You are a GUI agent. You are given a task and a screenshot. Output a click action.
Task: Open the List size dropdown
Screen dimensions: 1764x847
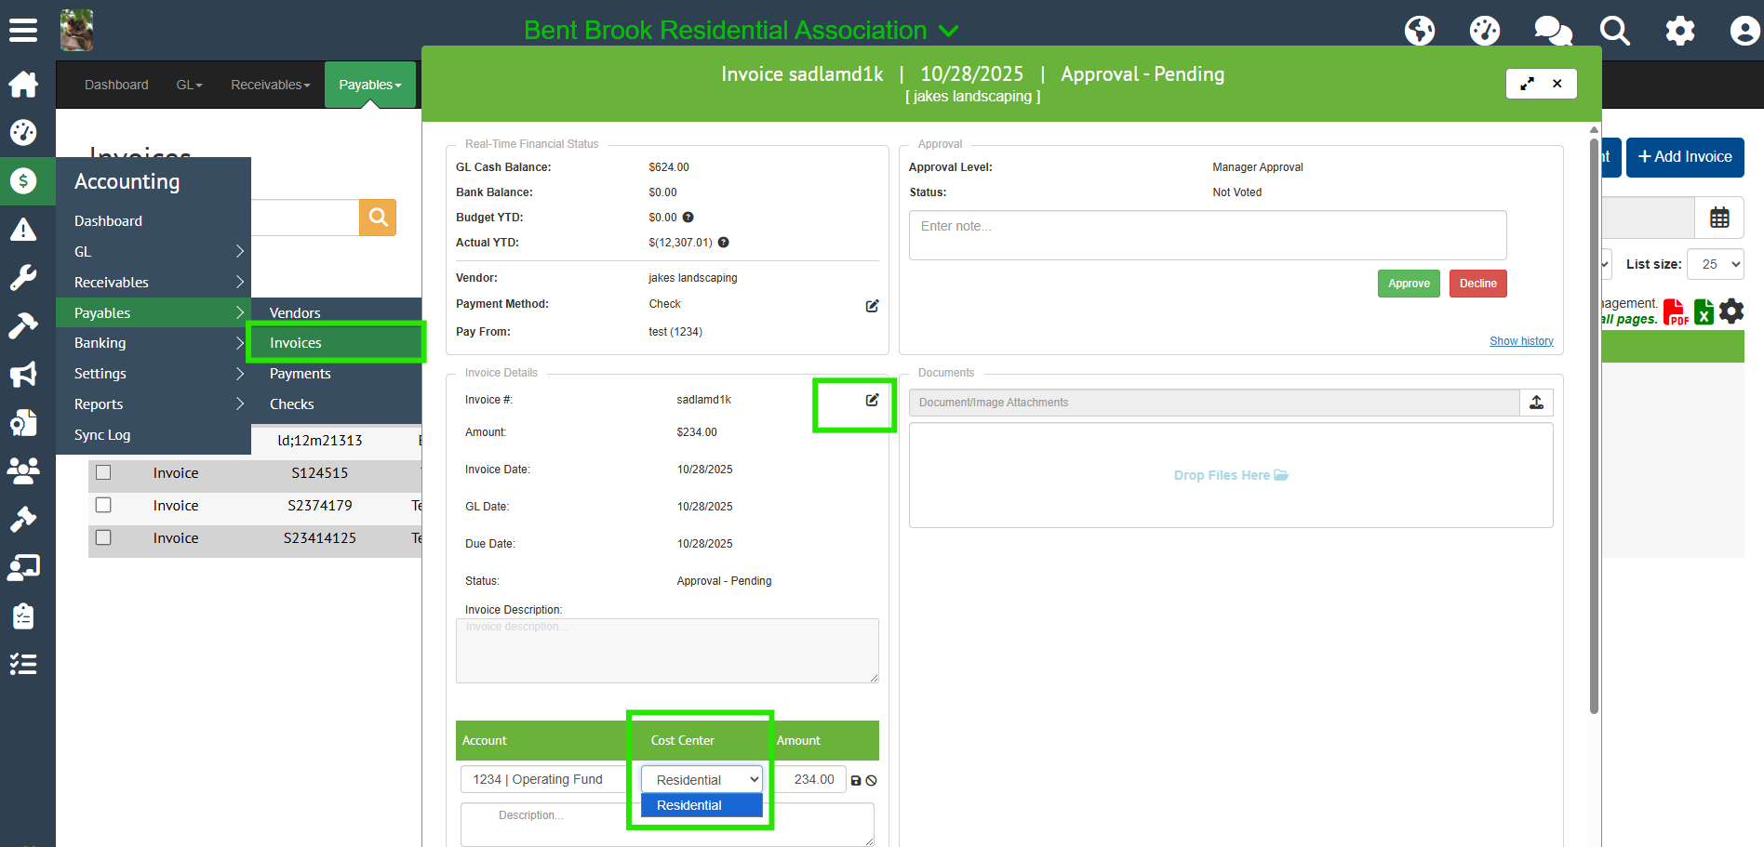[x=1716, y=264]
